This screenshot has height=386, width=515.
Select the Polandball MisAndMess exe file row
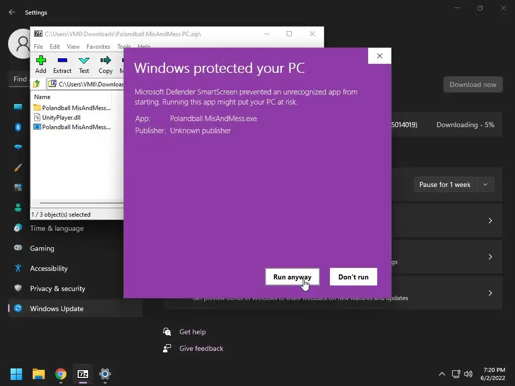(x=72, y=127)
